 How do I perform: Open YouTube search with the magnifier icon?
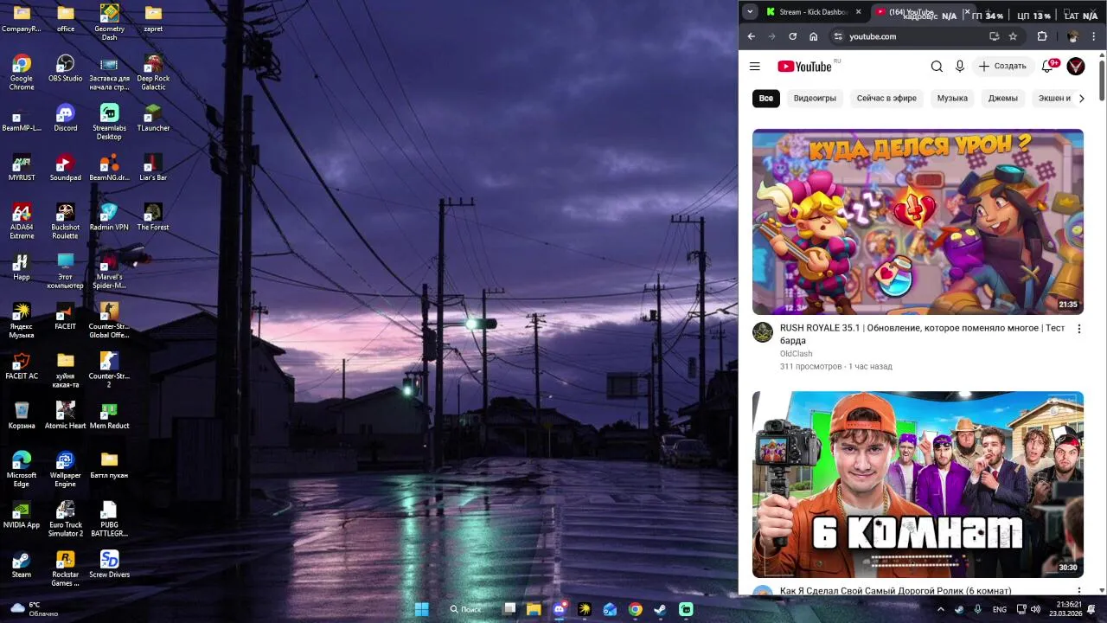coord(937,67)
